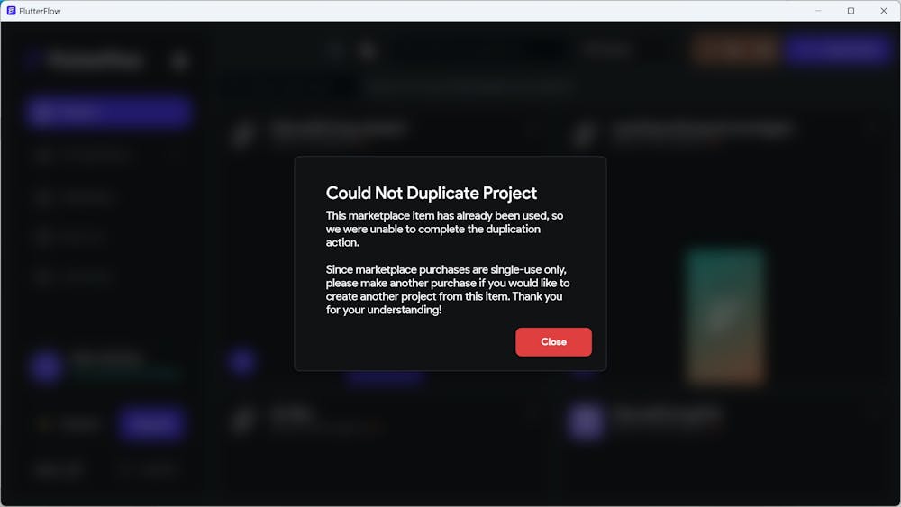Click the 'Could Not Duplicate Project' heading
The width and height of the screenshot is (901, 507).
[431, 193]
